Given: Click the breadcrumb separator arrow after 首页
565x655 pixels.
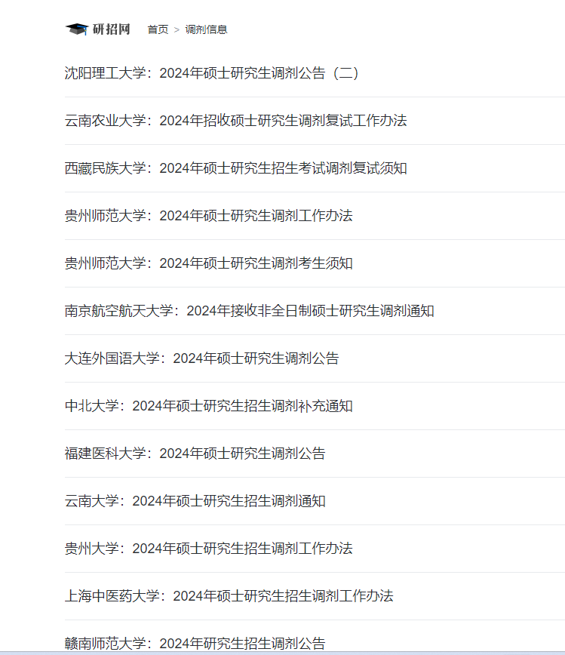Looking at the screenshot, I should click(x=177, y=30).
